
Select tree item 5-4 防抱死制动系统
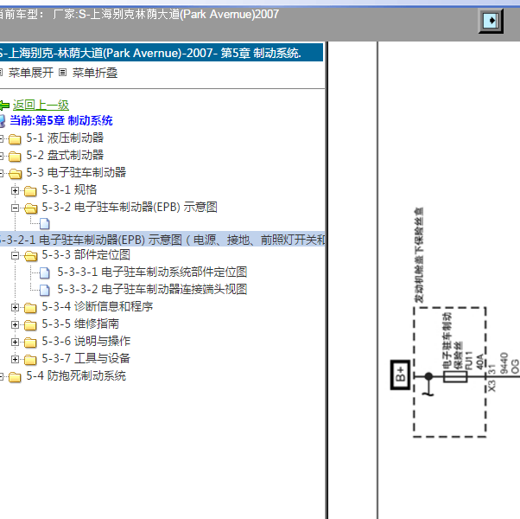point(76,376)
